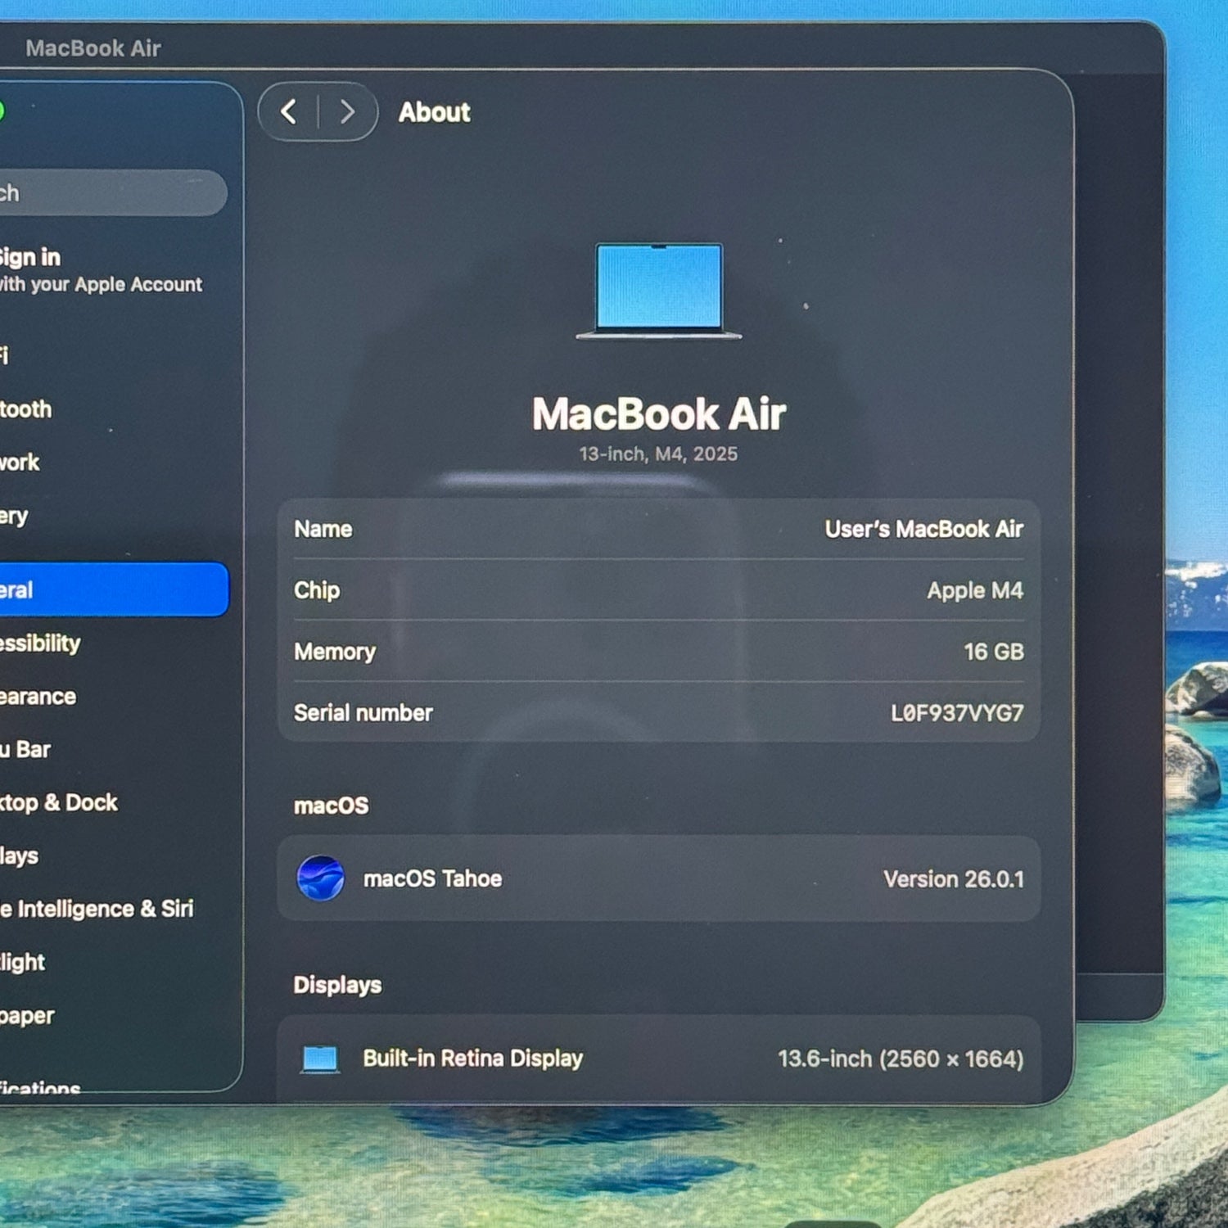Click the green window zoom button
This screenshot has width=1228, height=1228.
[2, 111]
